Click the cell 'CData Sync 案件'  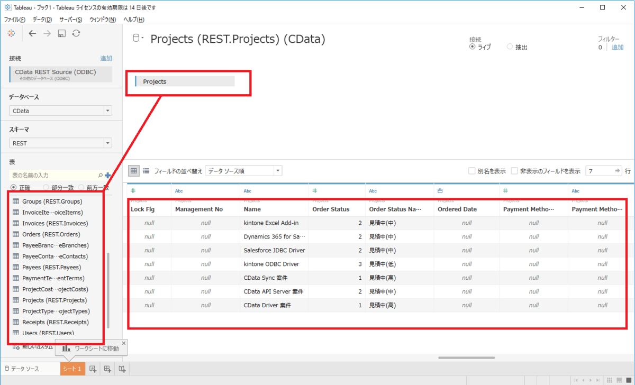pyautogui.click(x=266, y=278)
